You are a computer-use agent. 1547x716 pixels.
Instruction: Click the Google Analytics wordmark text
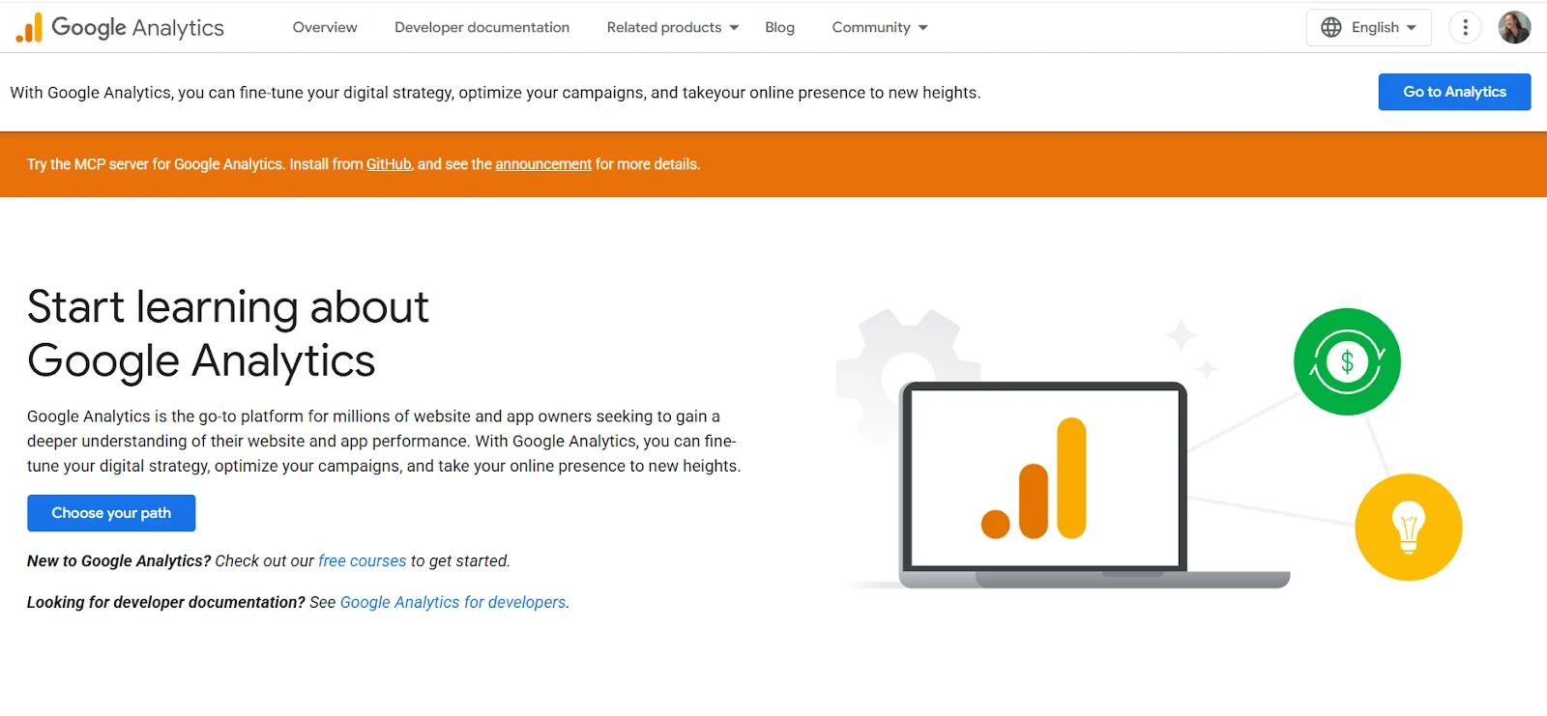137,28
